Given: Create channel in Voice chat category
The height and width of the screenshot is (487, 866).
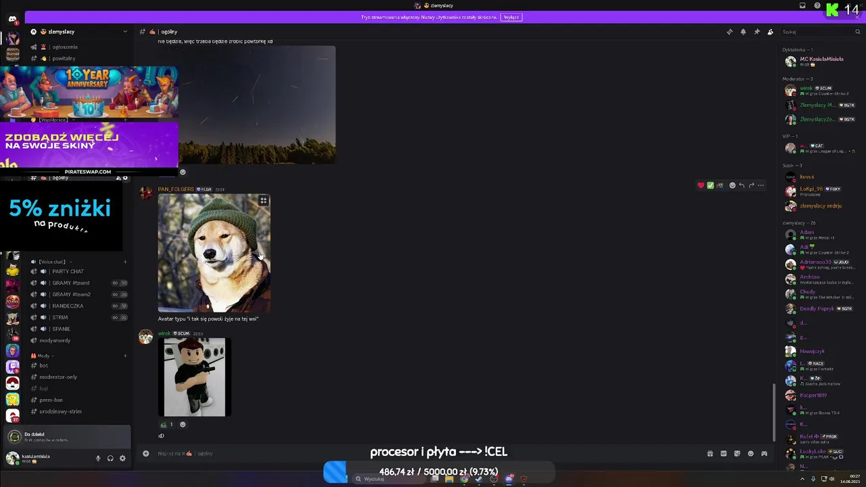Looking at the screenshot, I should pyautogui.click(x=125, y=262).
